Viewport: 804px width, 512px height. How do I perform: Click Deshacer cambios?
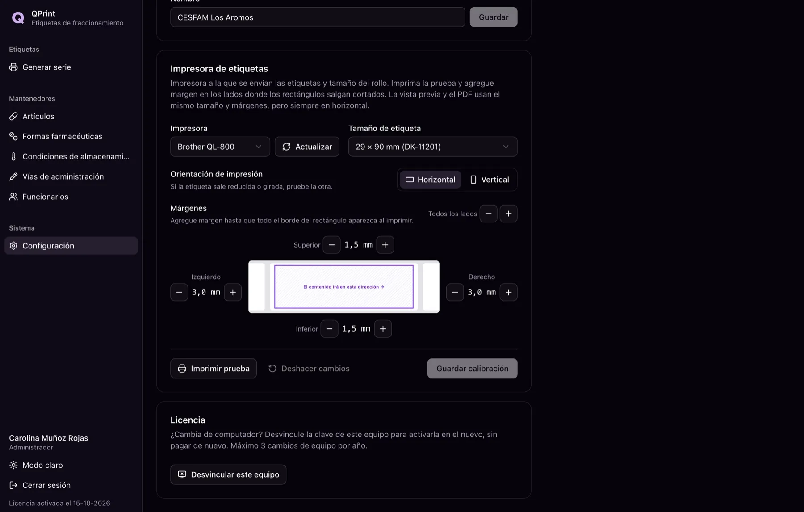309,369
